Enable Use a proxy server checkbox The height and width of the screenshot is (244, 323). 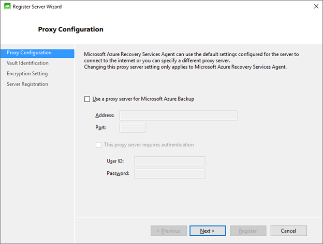click(x=87, y=99)
